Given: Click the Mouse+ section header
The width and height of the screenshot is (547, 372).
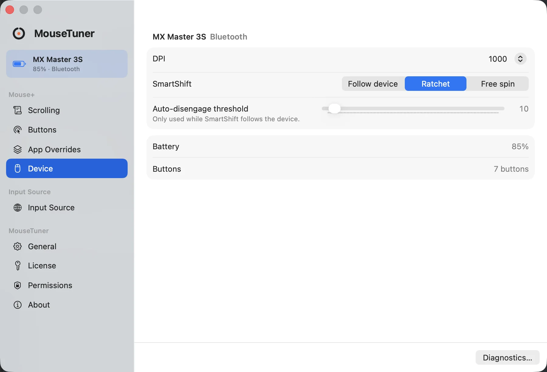Looking at the screenshot, I should click(22, 95).
